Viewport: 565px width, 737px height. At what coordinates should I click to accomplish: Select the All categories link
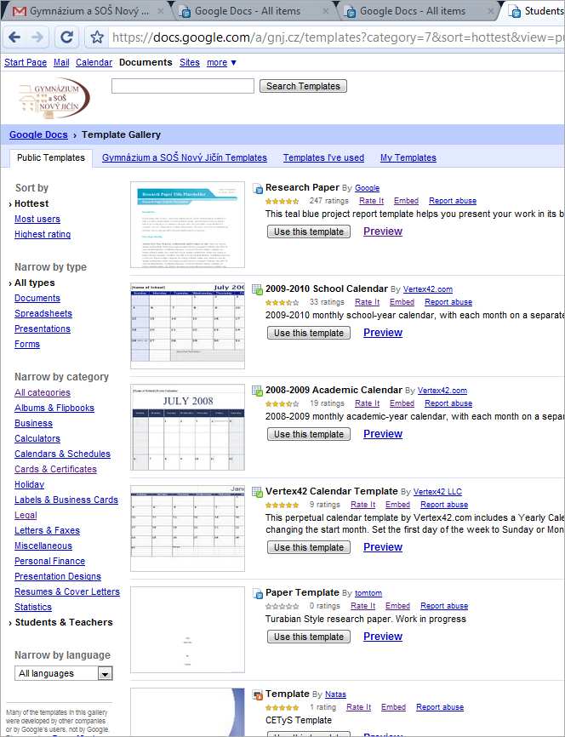tap(43, 393)
